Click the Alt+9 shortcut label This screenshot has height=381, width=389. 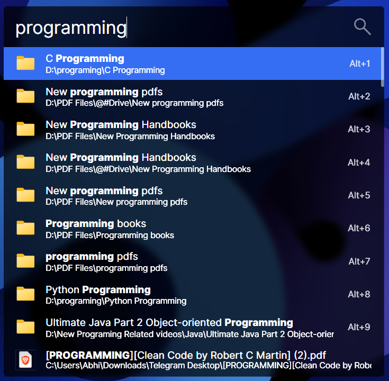pyautogui.click(x=359, y=327)
